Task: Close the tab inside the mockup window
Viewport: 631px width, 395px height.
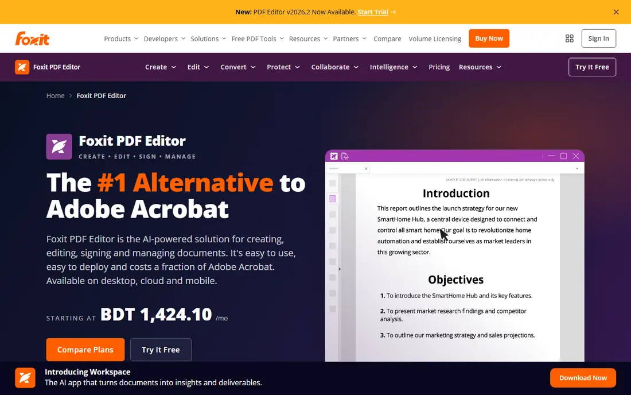Action: point(366,169)
